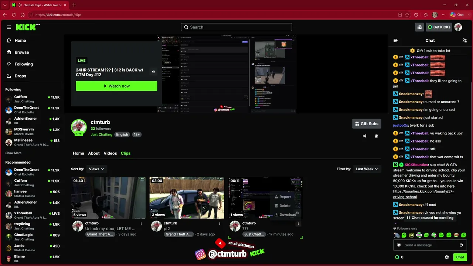Share the ctmturb channel

coord(364,136)
